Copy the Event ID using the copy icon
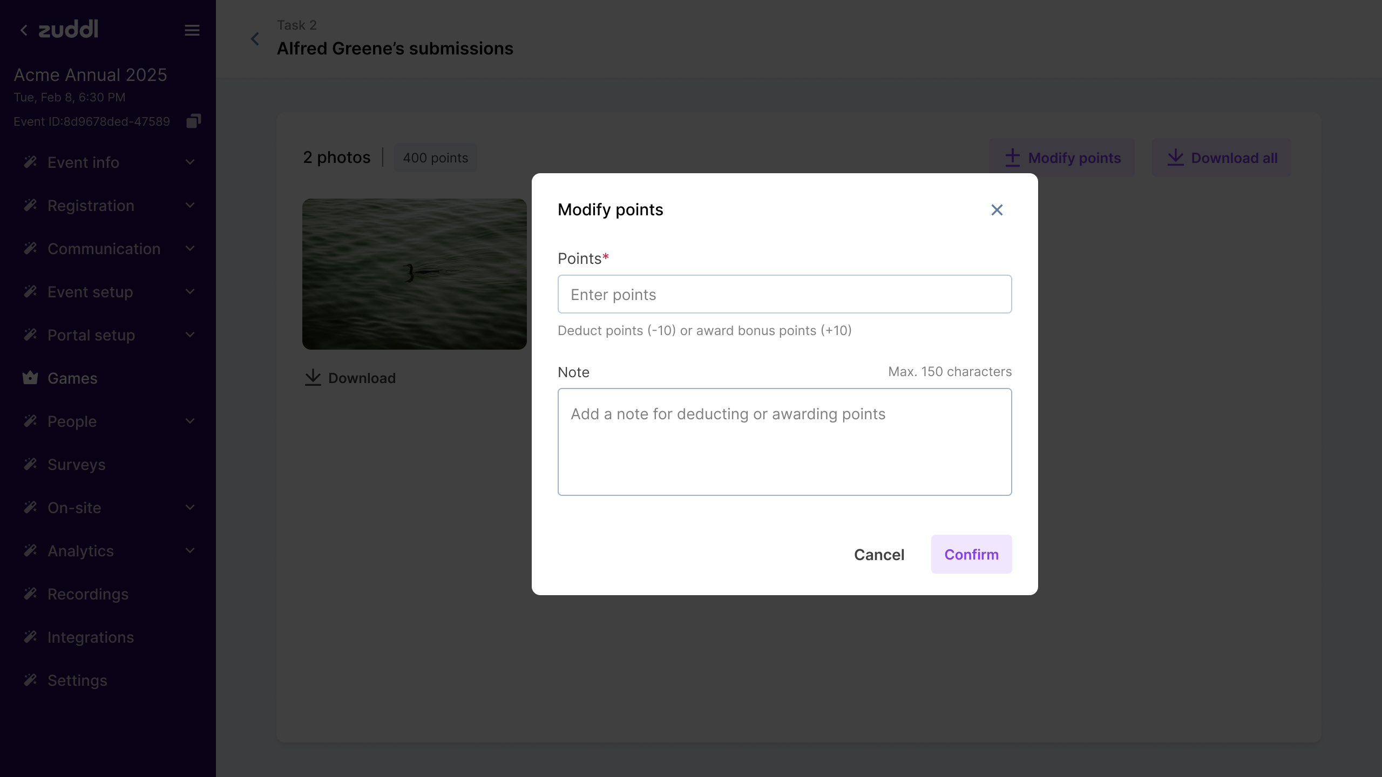The image size is (1382, 777). 193,121
